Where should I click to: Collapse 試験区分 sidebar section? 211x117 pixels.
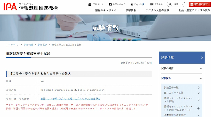pyautogui.click(x=182, y=79)
